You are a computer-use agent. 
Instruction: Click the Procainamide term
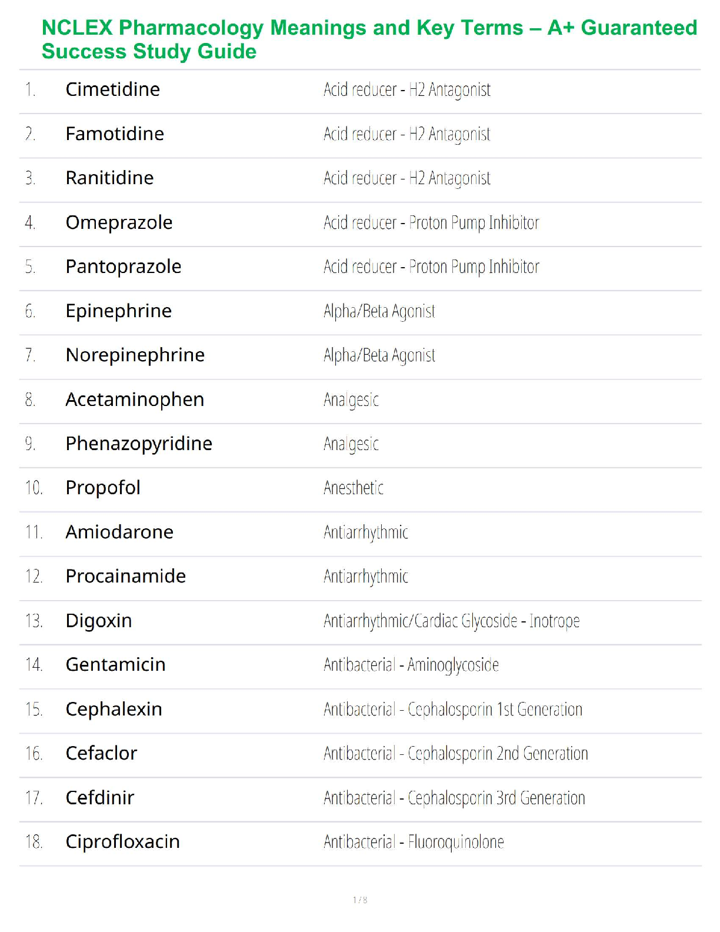(125, 576)
